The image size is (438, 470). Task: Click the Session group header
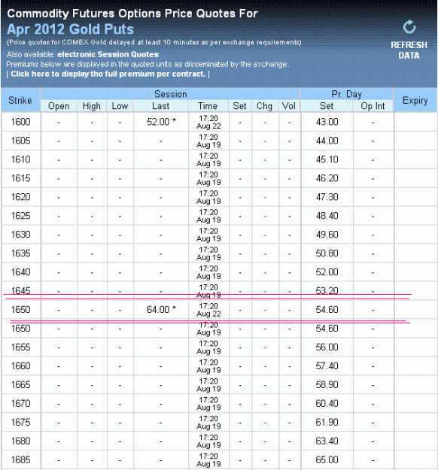coord(170,94)
